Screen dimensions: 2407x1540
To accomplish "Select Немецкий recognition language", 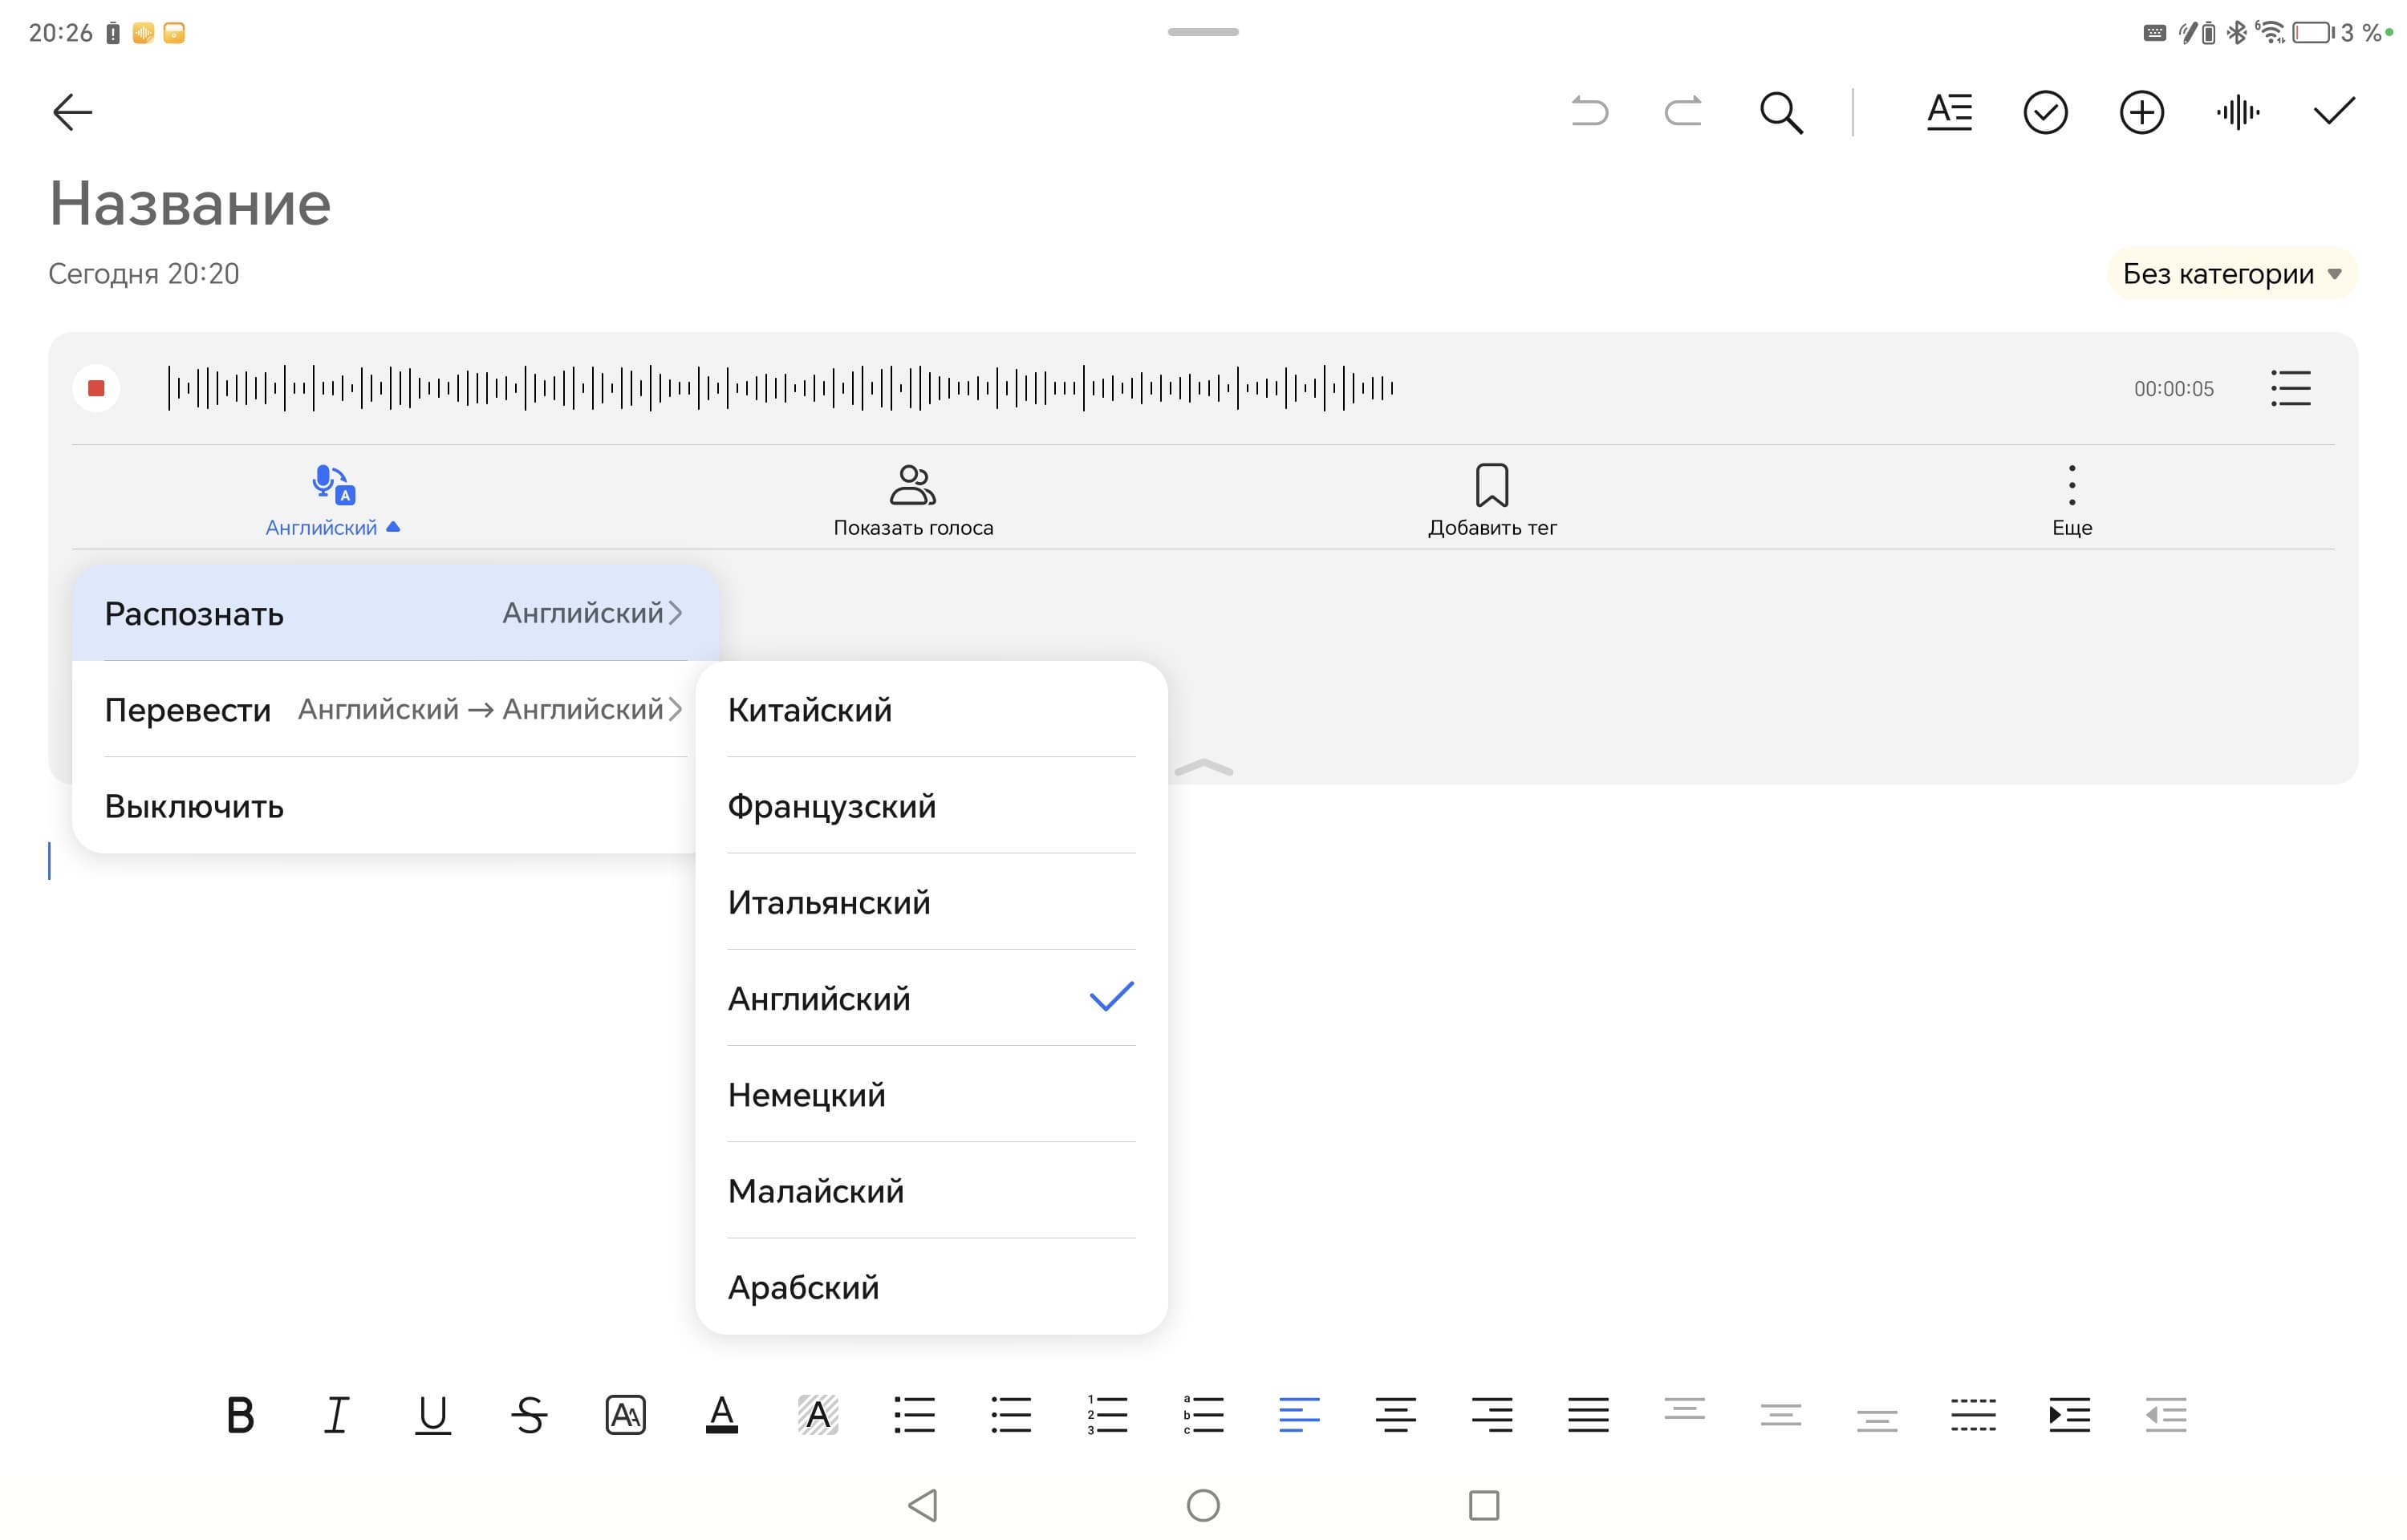I will 806,1094.
